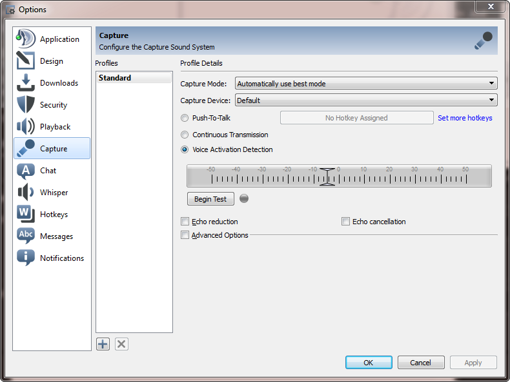Select the Push-To-Talk radio button
Viewport: 510px width, 382px height.
point(185,118)
